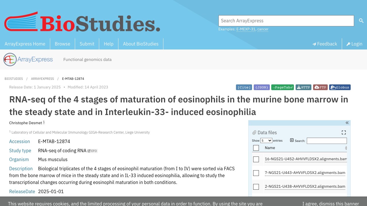Sort the files by Name column

coord(305,148)
